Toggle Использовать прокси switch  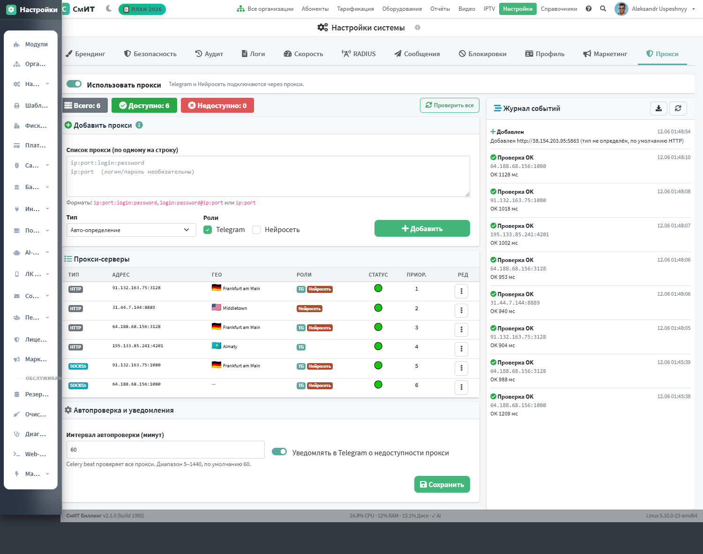coord(74,84)
